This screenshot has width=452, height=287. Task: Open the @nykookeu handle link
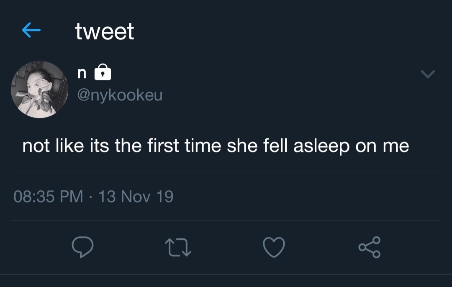pyautogui.click(x=120, y=96)
